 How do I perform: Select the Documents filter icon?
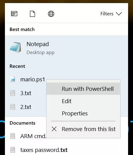coord(32,14)
